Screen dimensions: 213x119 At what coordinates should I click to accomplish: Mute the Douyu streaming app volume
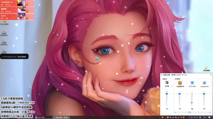[180, 109]
